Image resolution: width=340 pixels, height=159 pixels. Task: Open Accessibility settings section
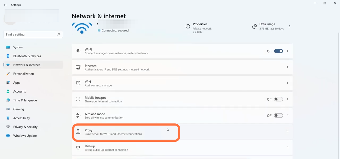click(x=33, y=118)
